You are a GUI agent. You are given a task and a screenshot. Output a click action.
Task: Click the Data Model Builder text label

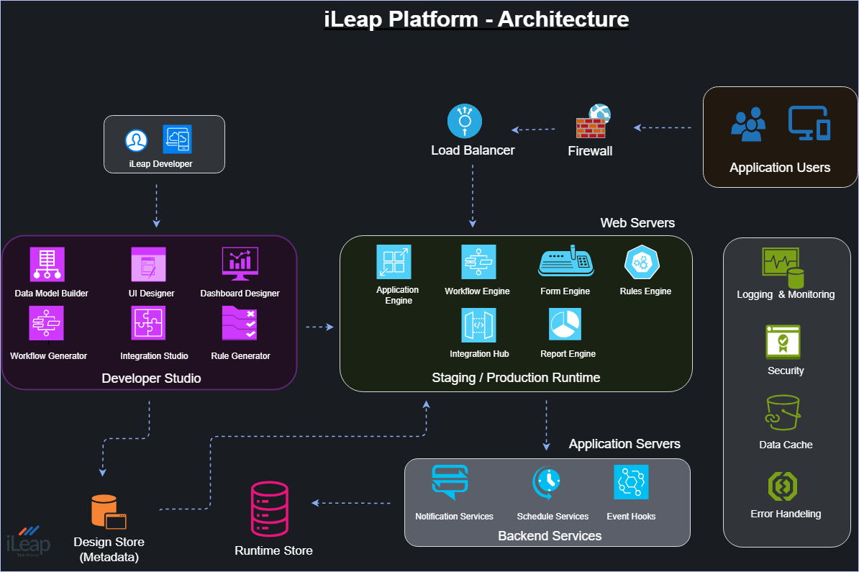click(x=52, y=294)
